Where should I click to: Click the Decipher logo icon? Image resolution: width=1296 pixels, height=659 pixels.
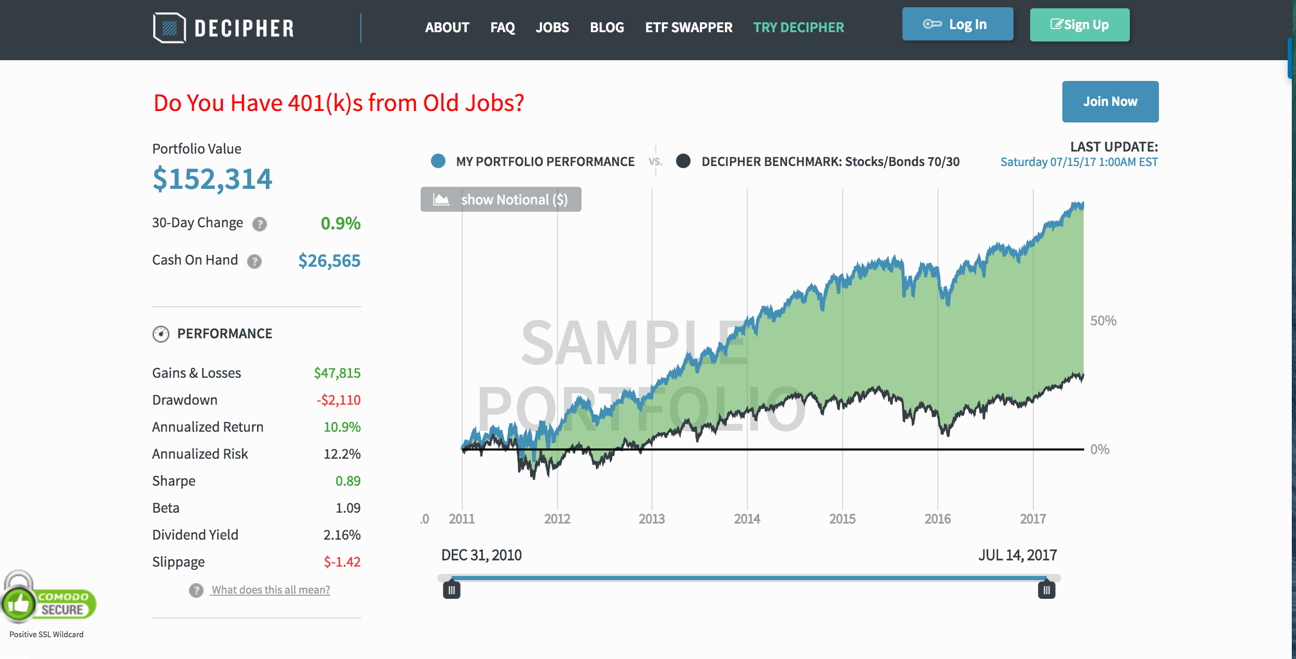coord(169,28)
